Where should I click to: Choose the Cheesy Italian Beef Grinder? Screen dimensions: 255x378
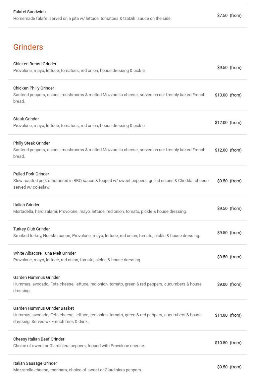point(39,339)
